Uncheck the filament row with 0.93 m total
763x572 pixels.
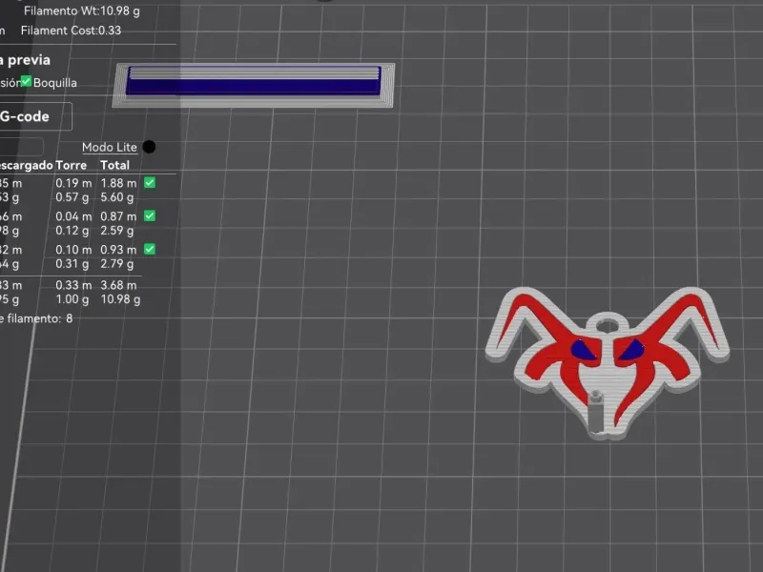[x=150, y=250]
